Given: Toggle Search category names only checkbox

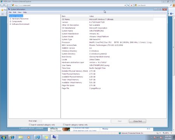Looking at the screenshot, I should (x=64, y=124).
